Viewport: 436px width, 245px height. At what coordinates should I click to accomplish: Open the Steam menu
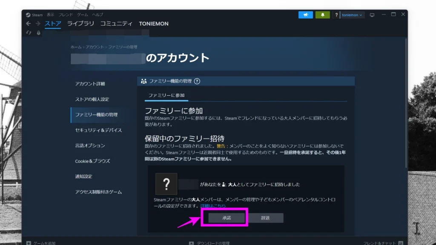37,15
